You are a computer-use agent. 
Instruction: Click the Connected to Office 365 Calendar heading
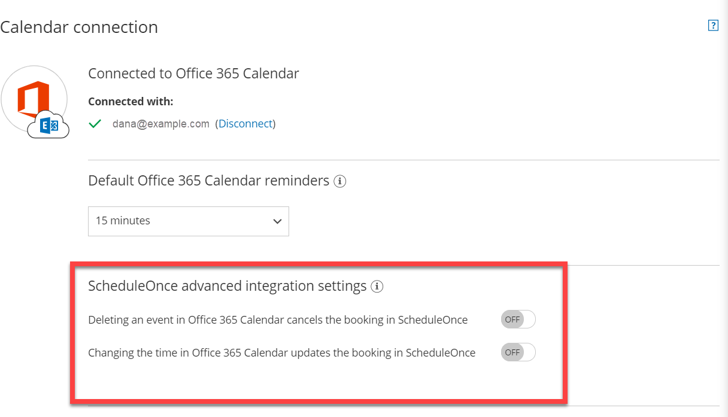coord(193,74)
